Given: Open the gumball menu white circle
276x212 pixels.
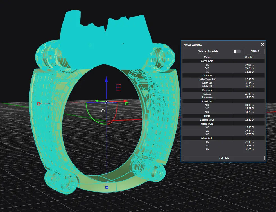Looking at the screenshot, I should (x=103, y=111).
